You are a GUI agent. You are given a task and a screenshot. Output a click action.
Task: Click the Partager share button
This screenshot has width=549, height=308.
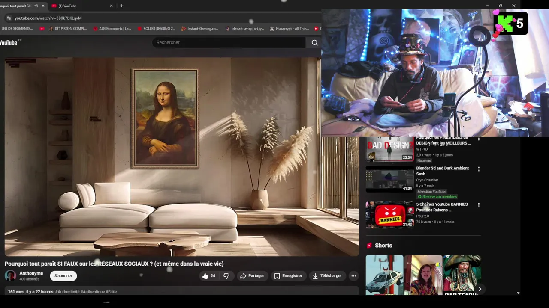pyautogui.click(x=252, y=276)
